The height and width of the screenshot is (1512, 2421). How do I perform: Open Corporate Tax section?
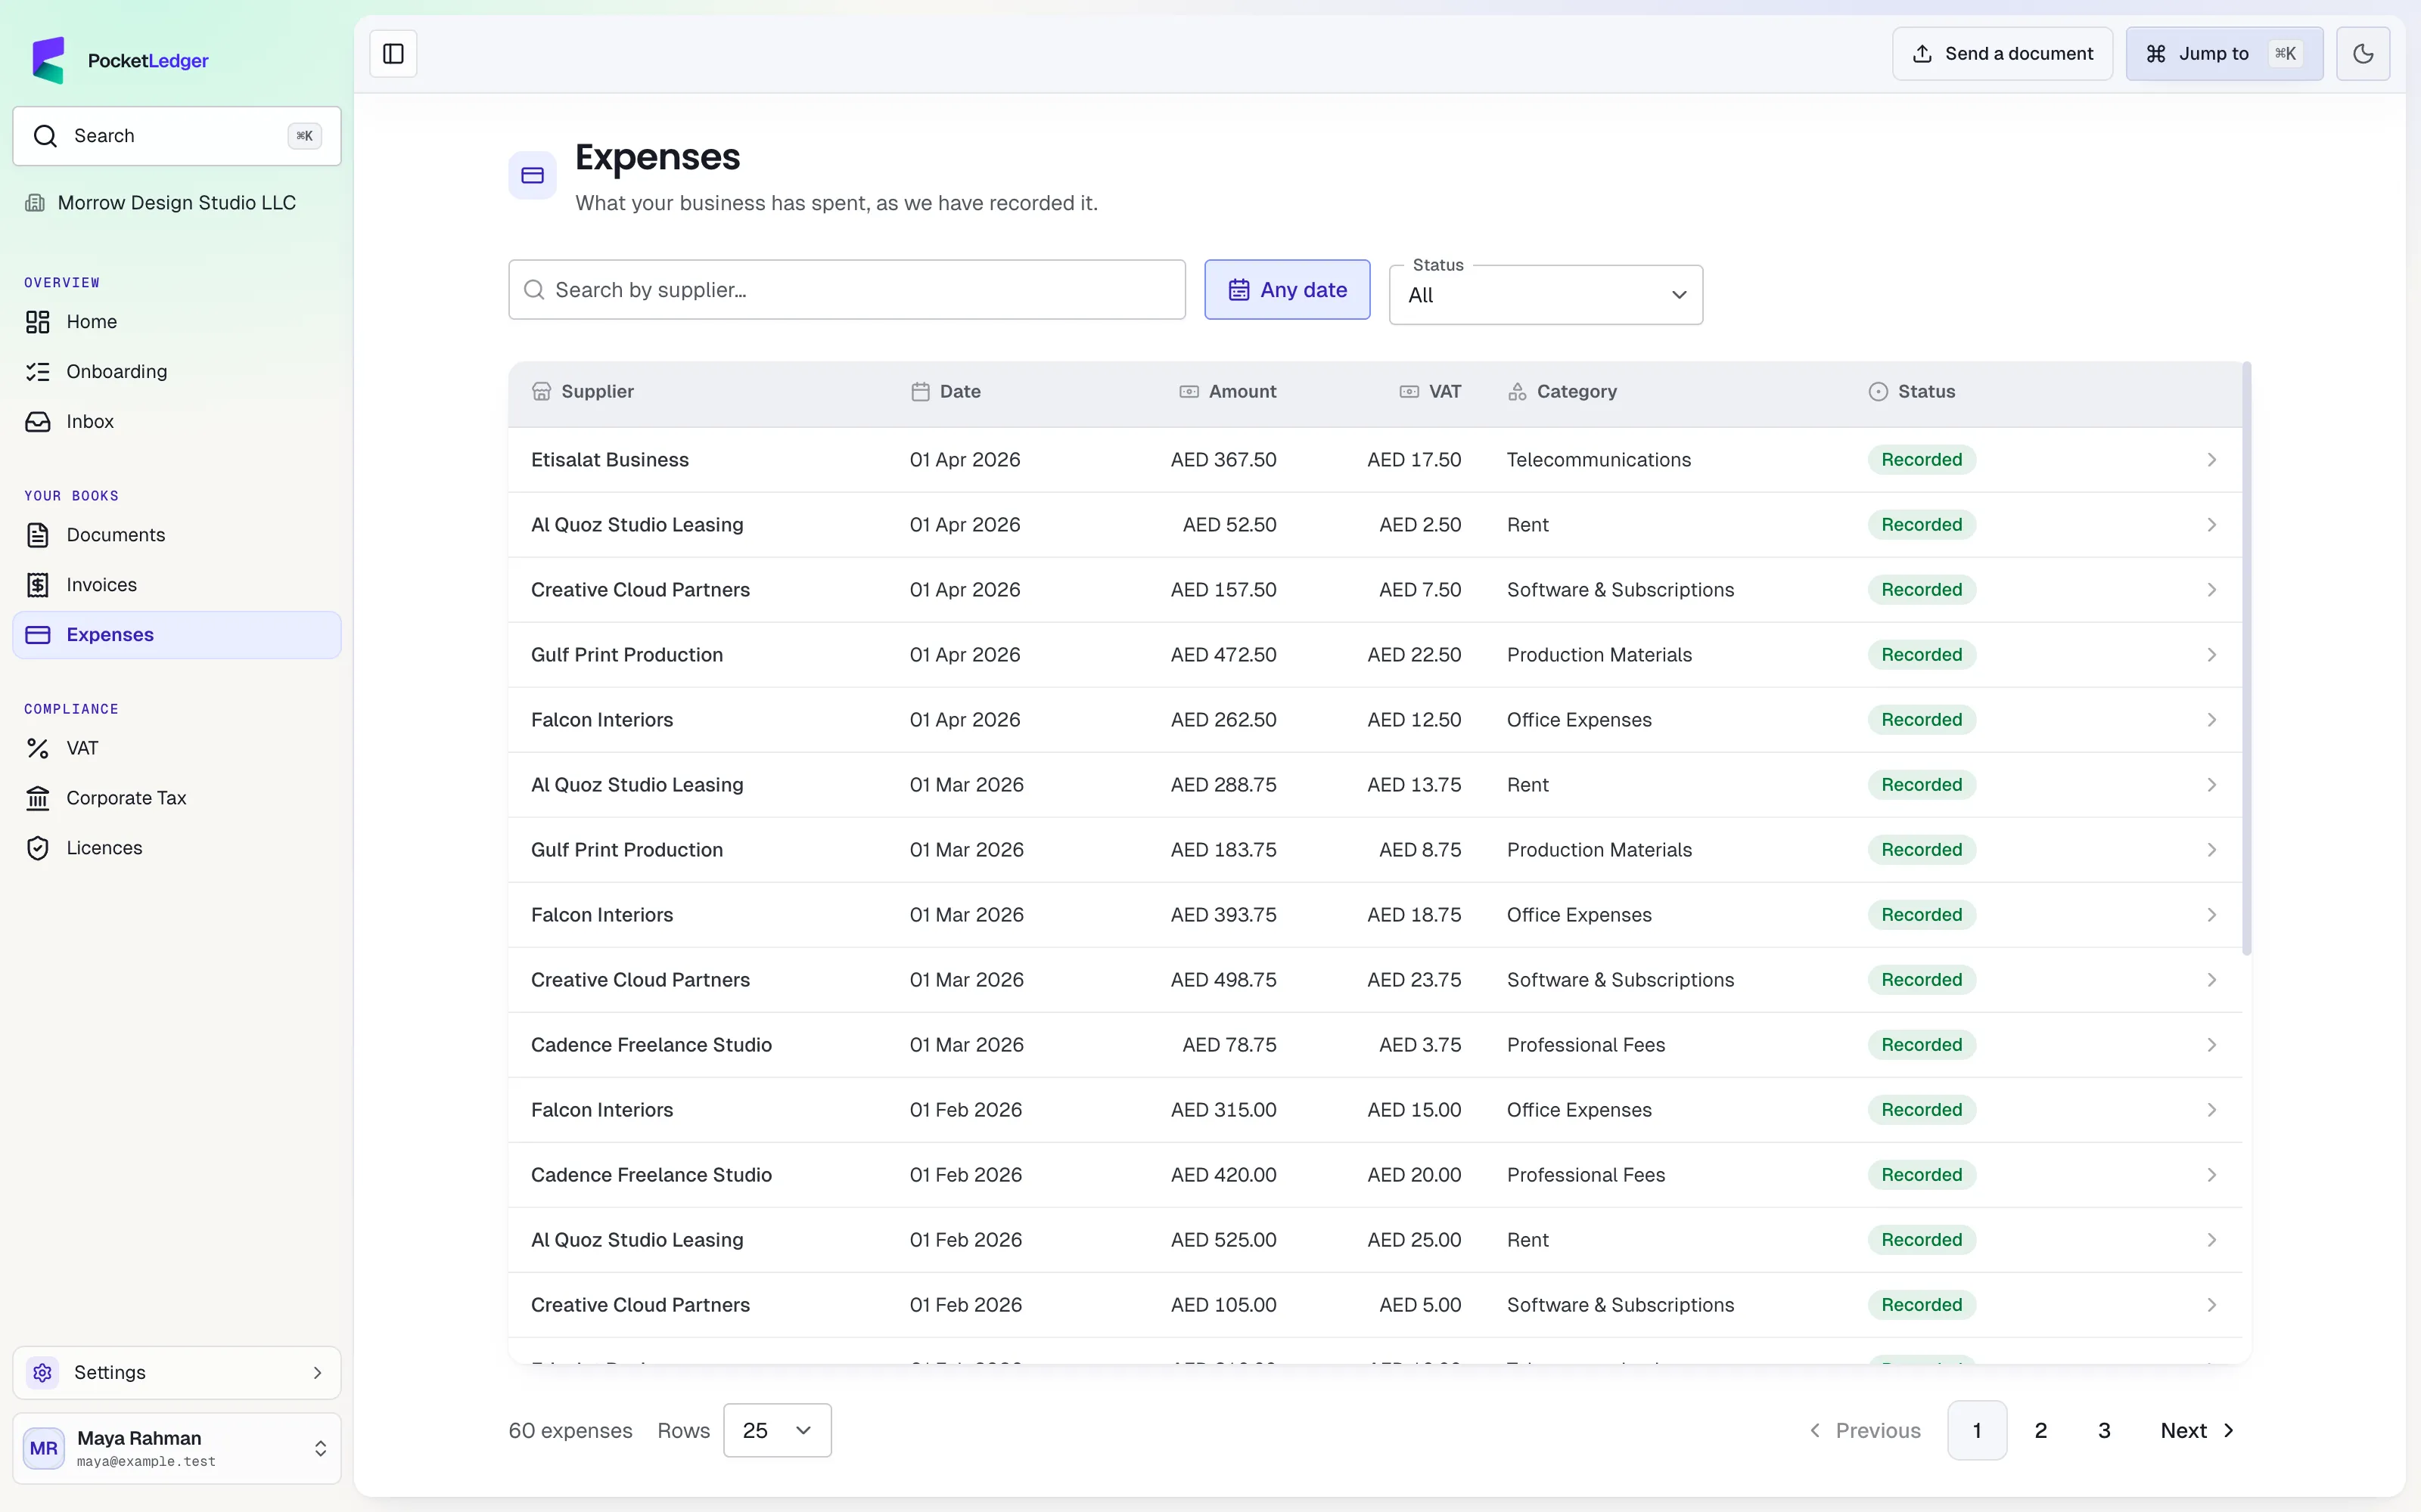(x=177, y=798)
